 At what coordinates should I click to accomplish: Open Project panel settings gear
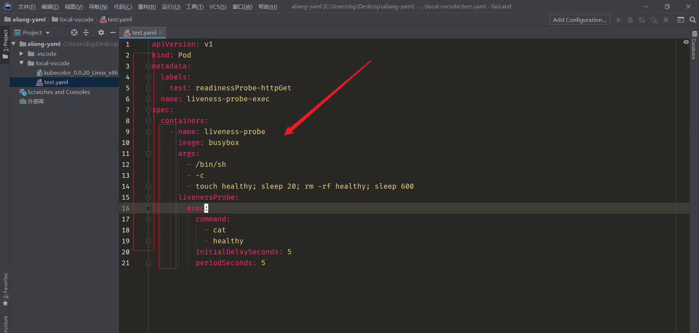point(101,32)
